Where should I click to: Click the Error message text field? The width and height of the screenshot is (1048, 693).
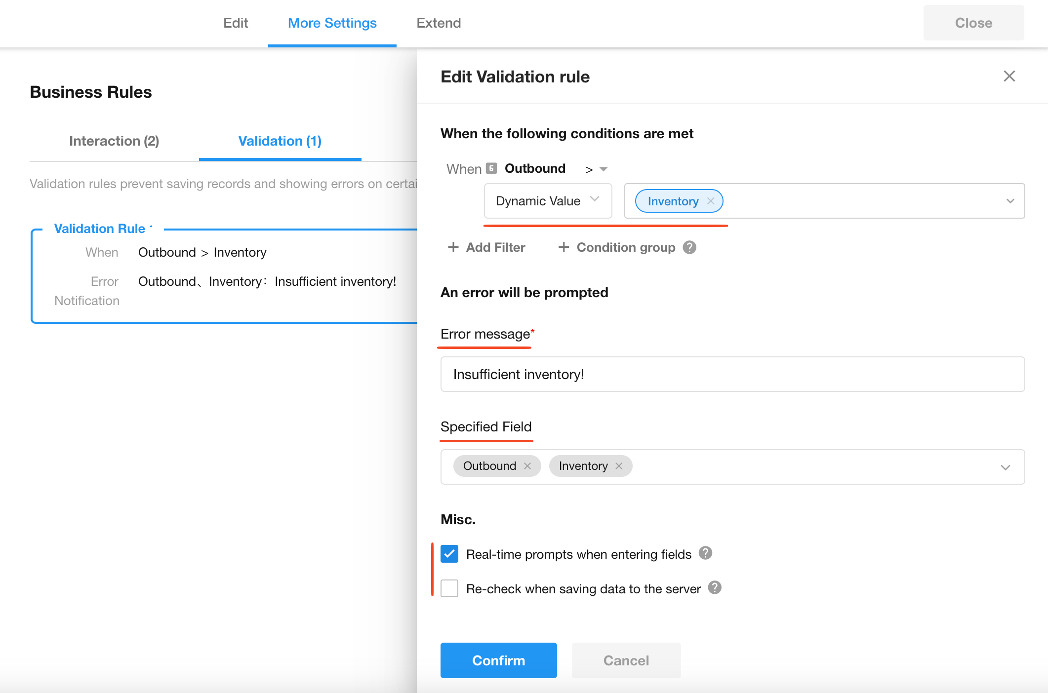click(732, 374)
